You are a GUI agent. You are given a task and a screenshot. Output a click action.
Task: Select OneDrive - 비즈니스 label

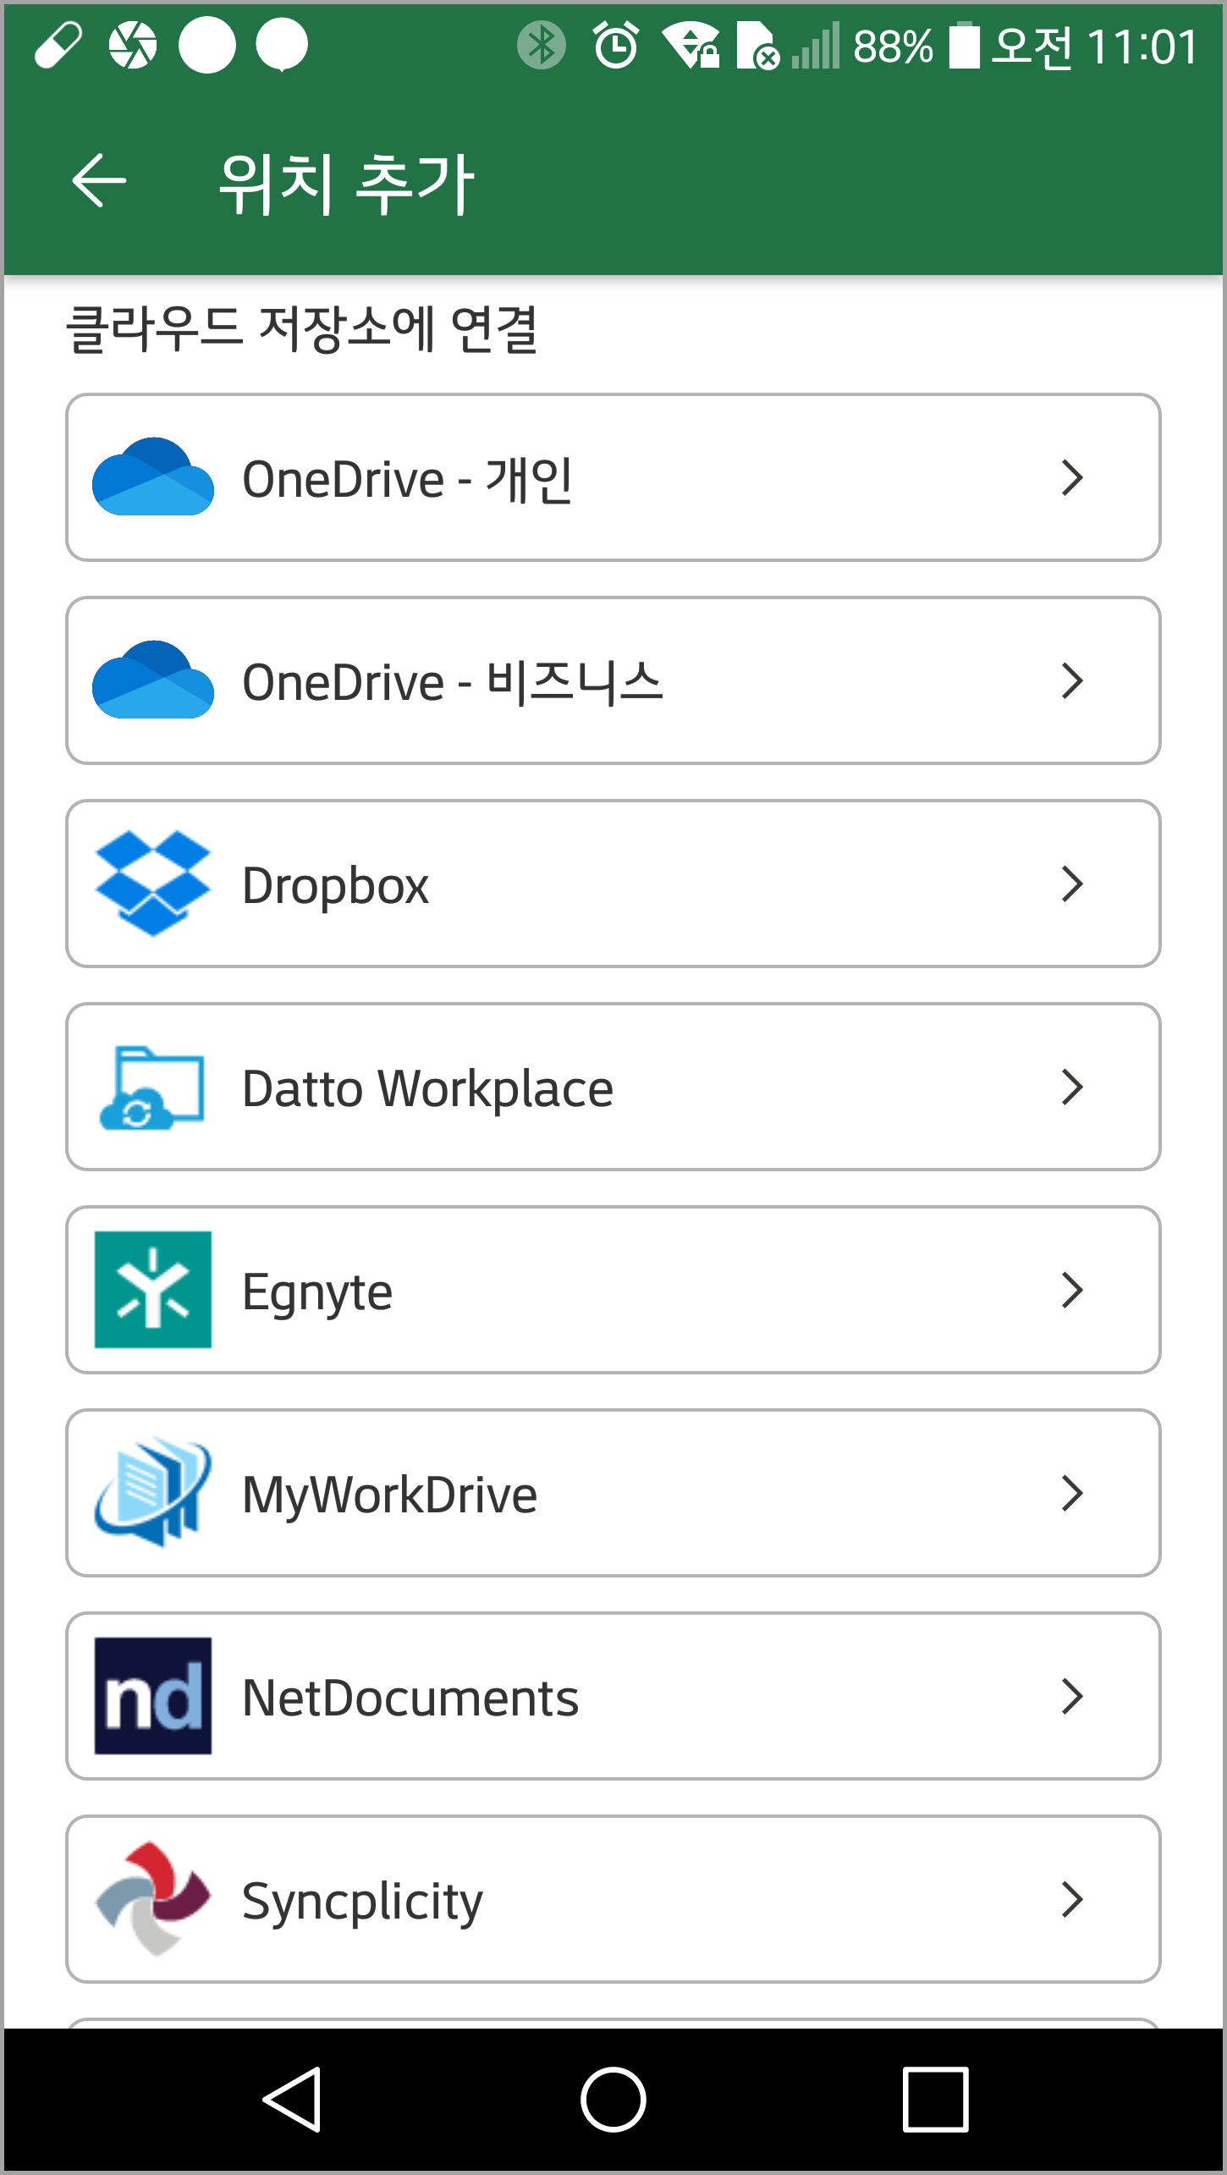tap(453, 682)
